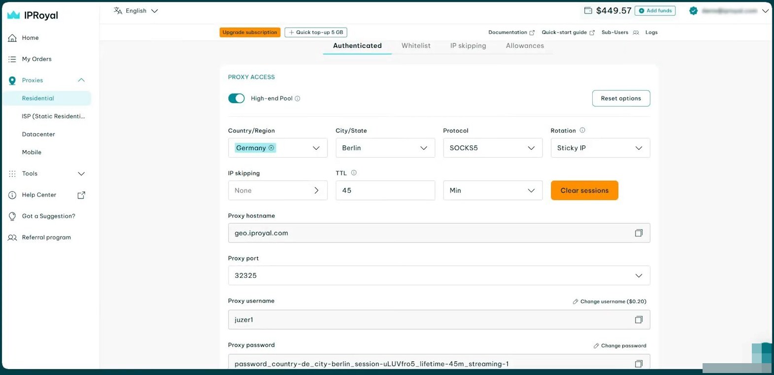The width and height of the screenshot is (774, 375).
Task: Copy the proxy password
Action: (x=639, y=364)
